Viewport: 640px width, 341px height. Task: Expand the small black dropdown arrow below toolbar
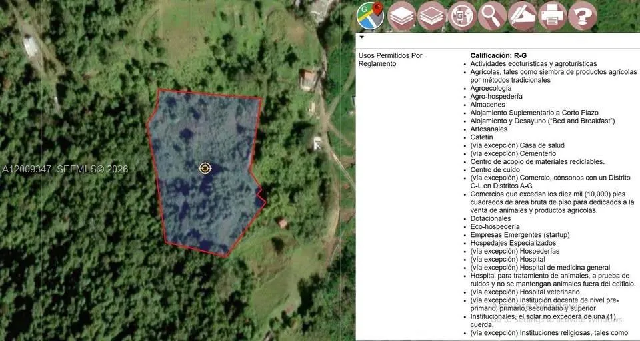361,37
